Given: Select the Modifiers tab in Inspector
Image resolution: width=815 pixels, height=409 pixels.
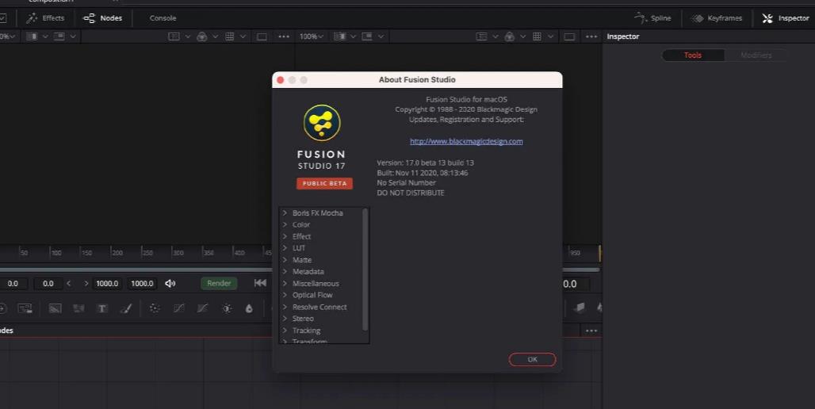Looking at the screenshot, I should pyautogui.click(x=756, y=55).
